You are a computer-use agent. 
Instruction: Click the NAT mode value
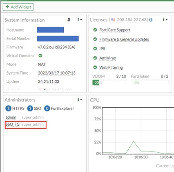pos(42,64)
